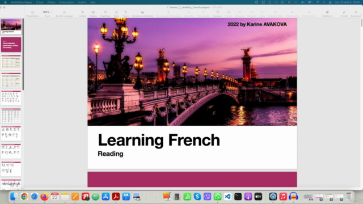Open Terminal from the Dock
The width and height of the screenshot is (363, 204).
[238, 197]
